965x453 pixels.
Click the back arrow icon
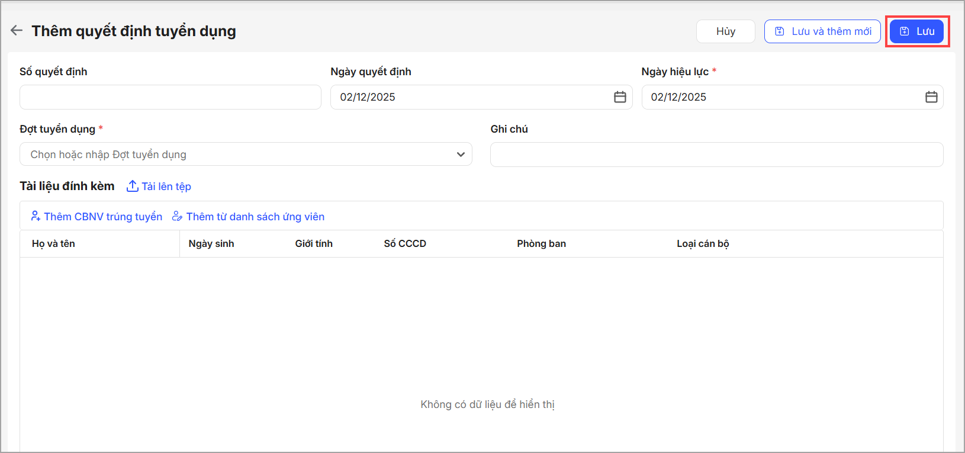(x=17, y=31)
